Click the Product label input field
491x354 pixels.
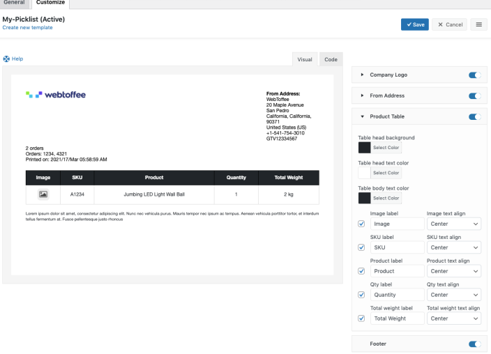tap(398, 271)
